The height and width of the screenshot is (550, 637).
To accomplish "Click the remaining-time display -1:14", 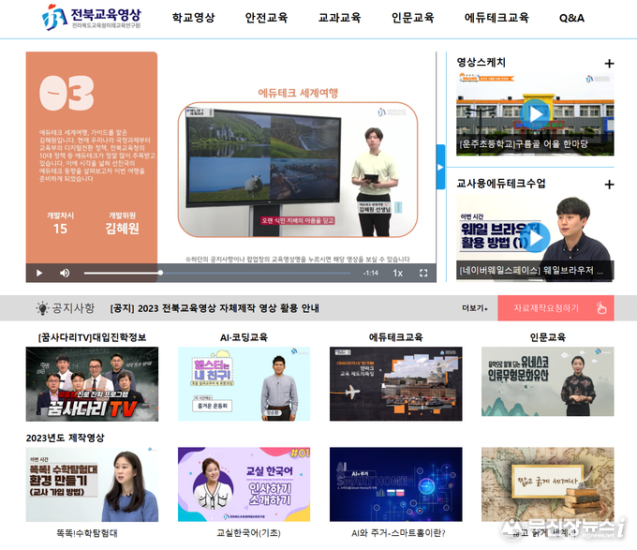I will pyautogui.click(x=371, y=273).
